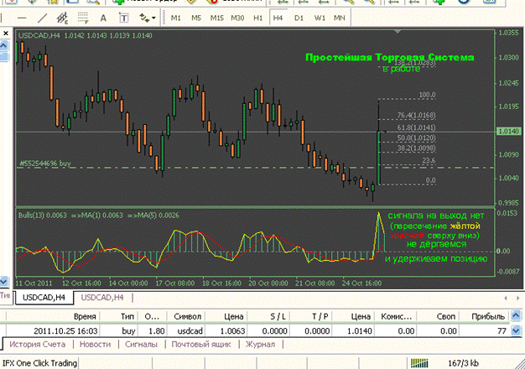Image resolution: width=525 pixels, height=369 pixels.
Task: Switch chart to M15 timeframe
Action: (217, 18)
